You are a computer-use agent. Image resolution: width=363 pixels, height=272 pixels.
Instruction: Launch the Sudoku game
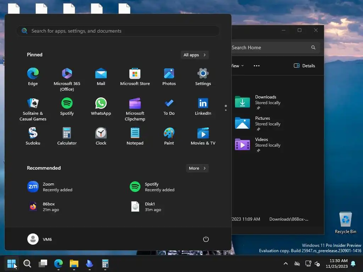(x=33, y=136)
